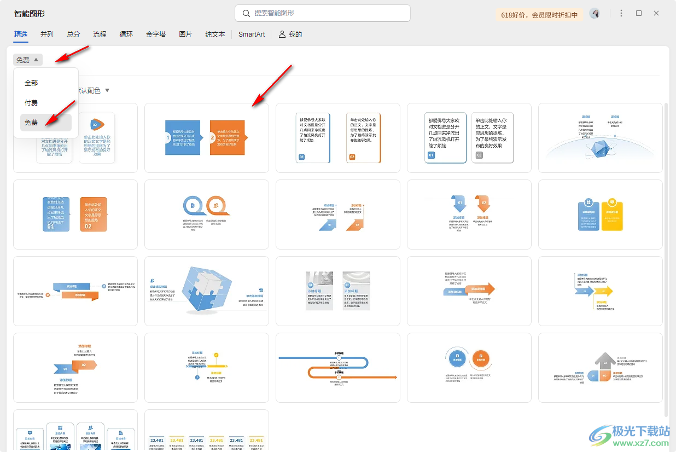Open the 我的 personal tab
The image size is (676, 452).
(290, 34)
